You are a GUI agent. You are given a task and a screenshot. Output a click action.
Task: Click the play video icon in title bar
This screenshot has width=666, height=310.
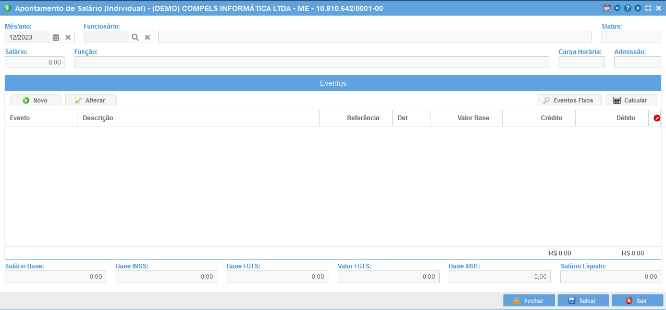point(637,8)
